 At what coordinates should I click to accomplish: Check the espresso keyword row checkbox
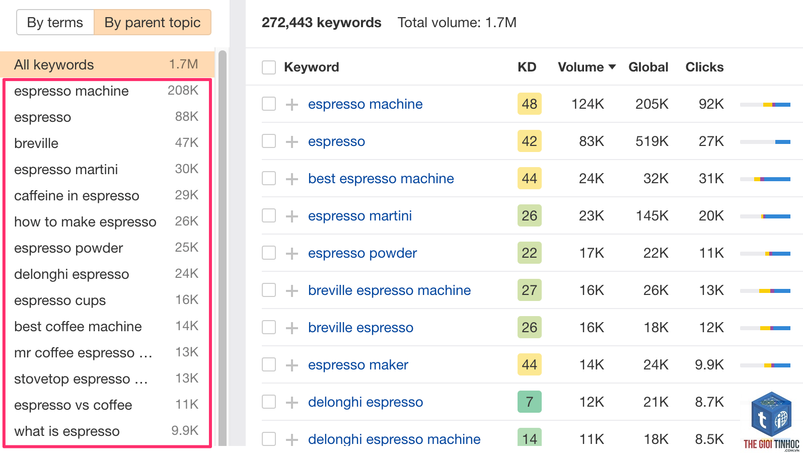point(269,141)
